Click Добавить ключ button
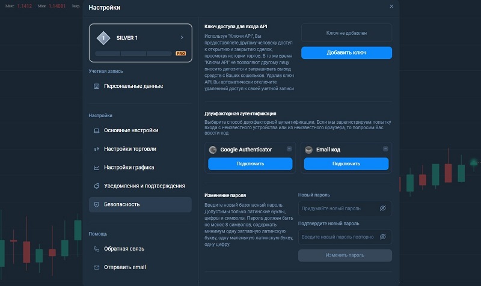The image size is (481, 286). coord(346,53)
